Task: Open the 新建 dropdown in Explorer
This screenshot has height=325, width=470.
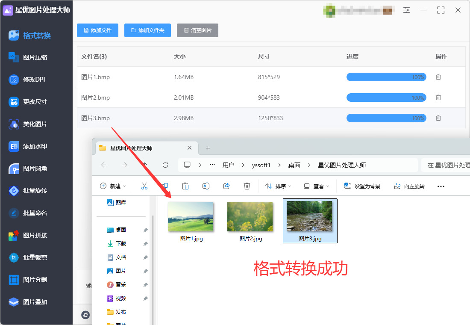Action: point(113,186)
